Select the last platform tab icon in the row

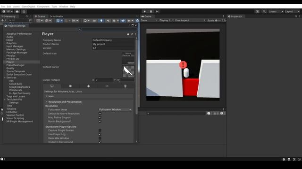click(126, 86)
